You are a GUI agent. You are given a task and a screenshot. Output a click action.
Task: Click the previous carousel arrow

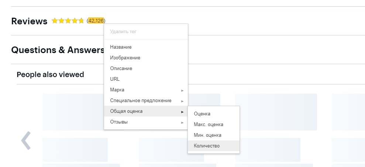coord(26,140)
